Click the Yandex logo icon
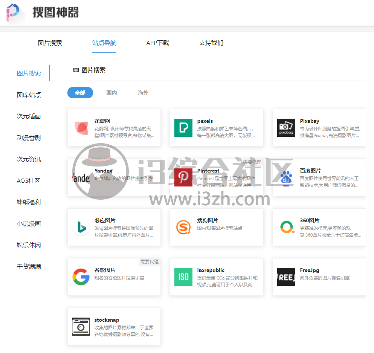This screenshot has height=353, width=374. pyautogui.click(x=81, y=177)
